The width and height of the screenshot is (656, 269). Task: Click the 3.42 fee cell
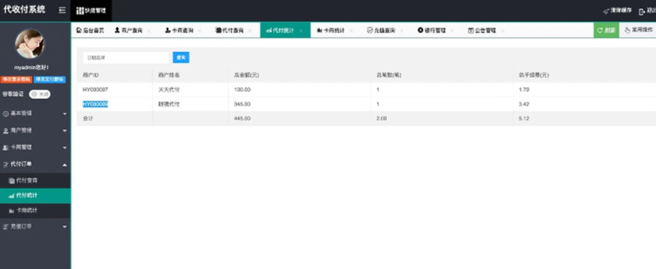(x=524, y=104)
